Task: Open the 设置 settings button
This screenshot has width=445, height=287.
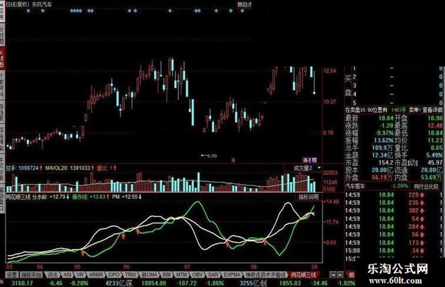Action: [12, 275]
